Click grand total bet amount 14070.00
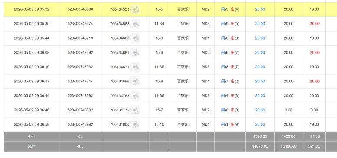The width and height of the screenshot is (337, 158). tap(260, 146)
